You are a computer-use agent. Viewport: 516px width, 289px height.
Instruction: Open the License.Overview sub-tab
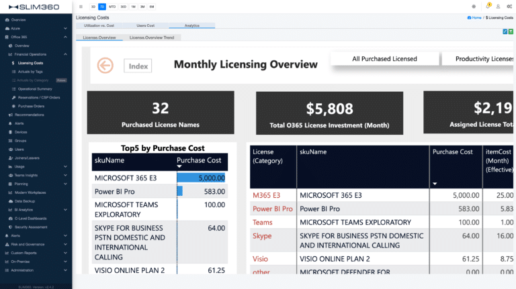pyautogui.click(x=99, y=38)
